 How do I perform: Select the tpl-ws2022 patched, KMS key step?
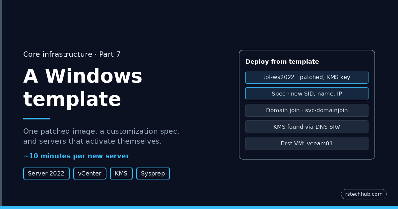(307, 77)
